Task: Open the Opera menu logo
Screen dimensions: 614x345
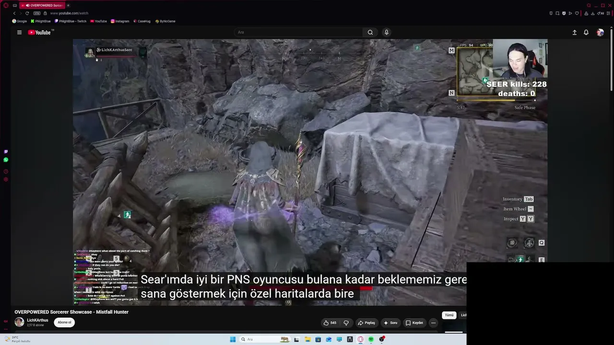Action: (x=6, y=5)
